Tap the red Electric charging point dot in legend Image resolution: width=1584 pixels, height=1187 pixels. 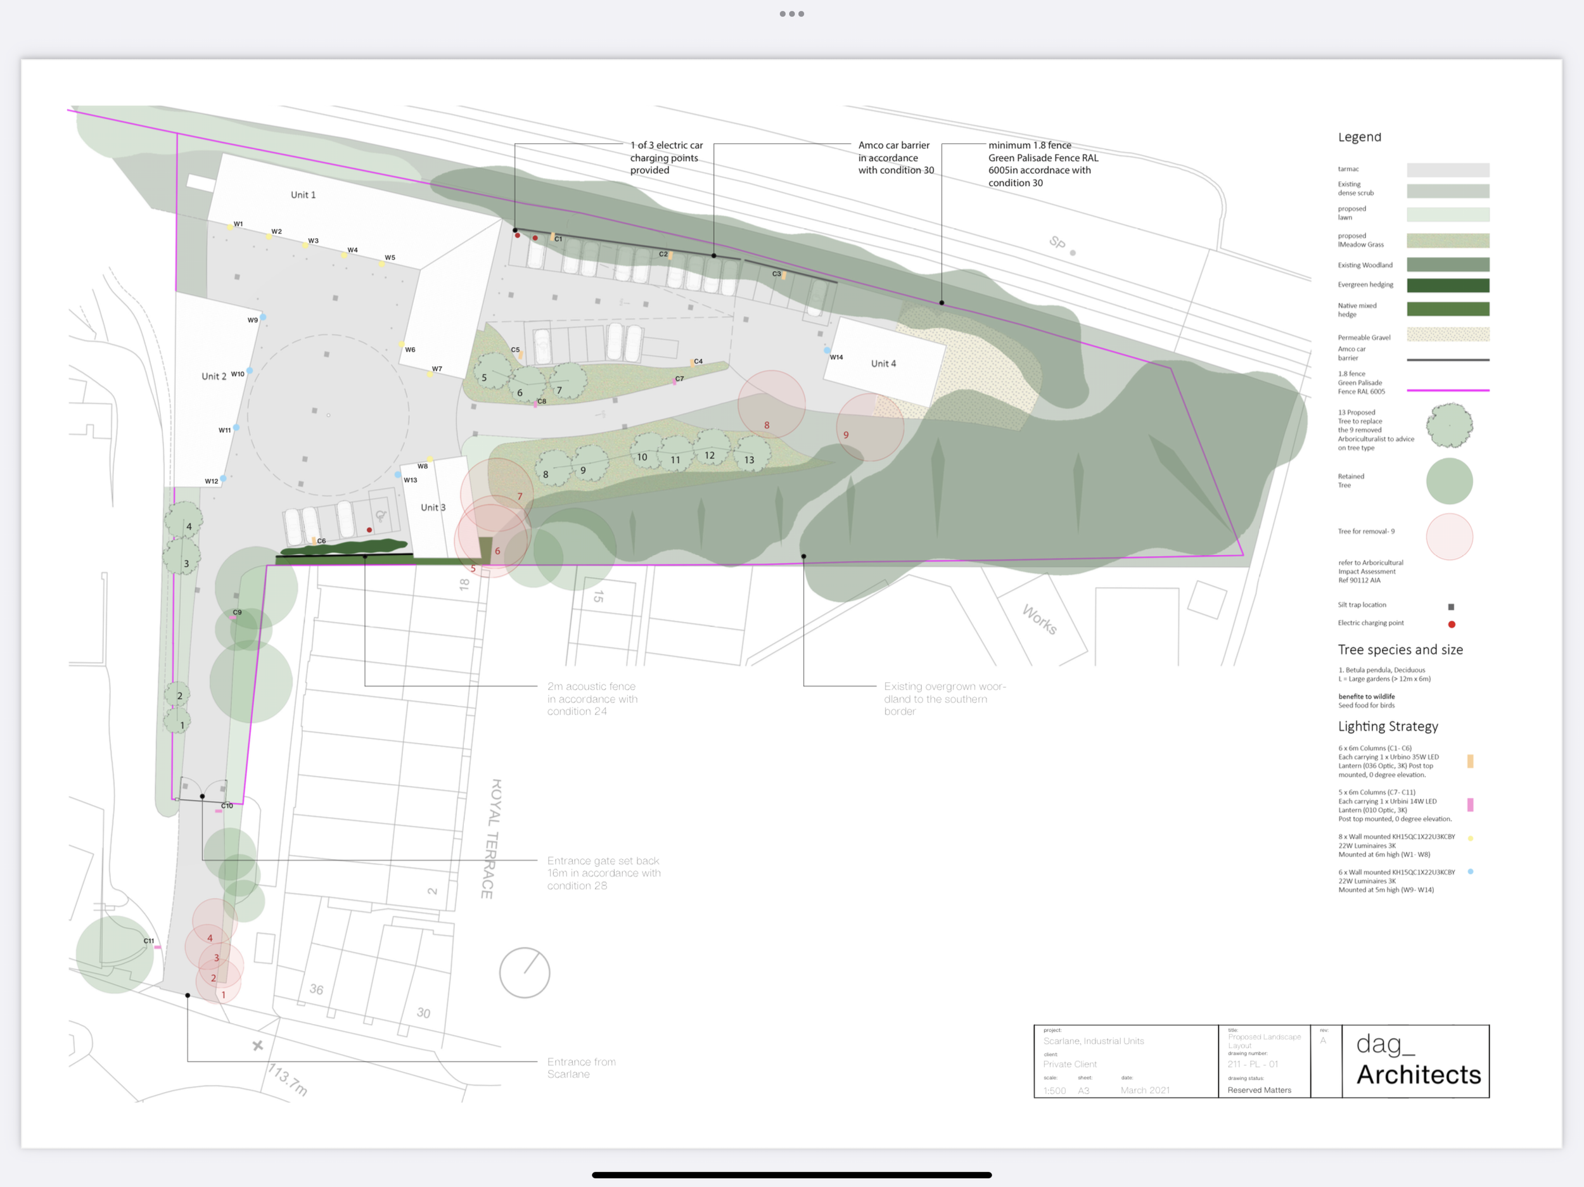tap(1452, 625)
